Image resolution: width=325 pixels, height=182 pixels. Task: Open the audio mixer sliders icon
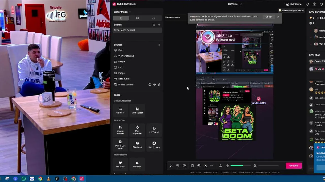pos(221,166)
